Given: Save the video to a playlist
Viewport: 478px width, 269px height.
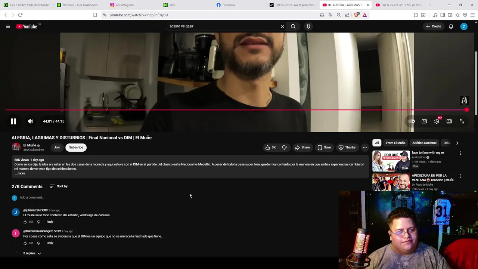Looking at the screenshot, I should (x=324, y=147).
